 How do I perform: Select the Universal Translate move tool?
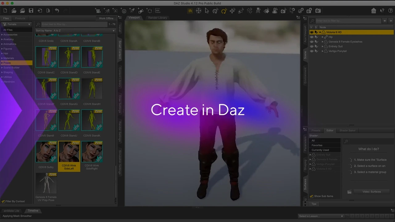point(232,11)
